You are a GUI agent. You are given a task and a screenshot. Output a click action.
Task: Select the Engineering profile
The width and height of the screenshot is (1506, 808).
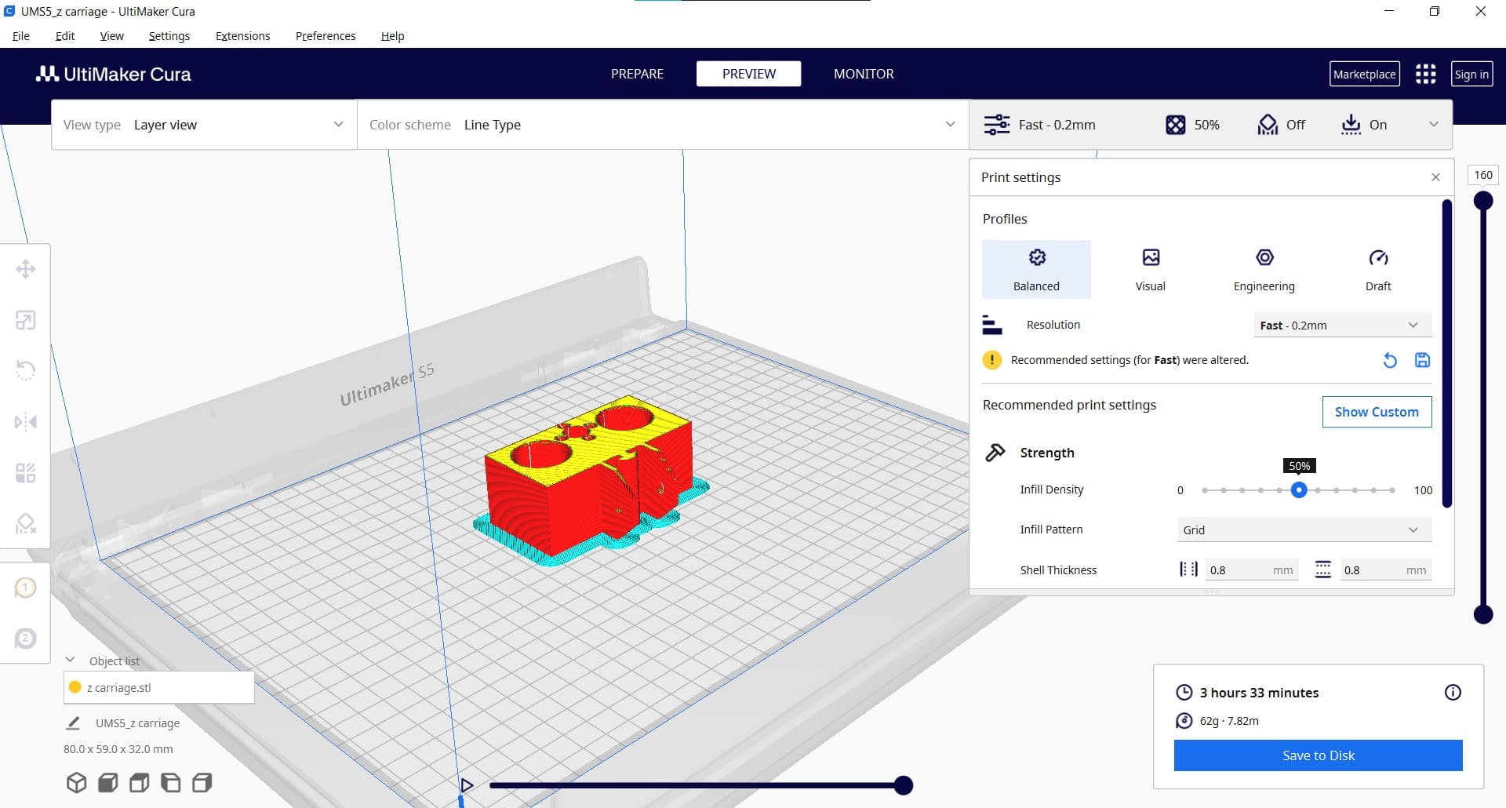coord(1264,269)
